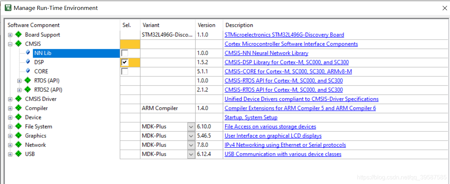Click the Variant column header
Image resolution: width=450 pixels, height=184 pixels.
(151, 25)
